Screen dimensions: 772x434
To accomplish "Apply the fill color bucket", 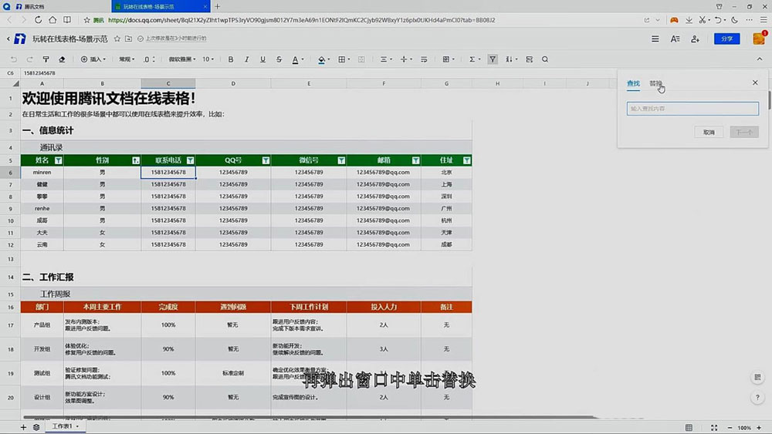I will 321,59.
